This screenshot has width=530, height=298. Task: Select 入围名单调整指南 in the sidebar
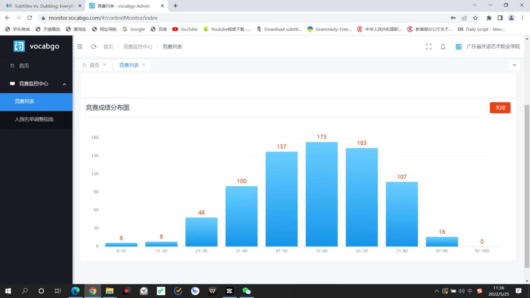coord(34,119)
